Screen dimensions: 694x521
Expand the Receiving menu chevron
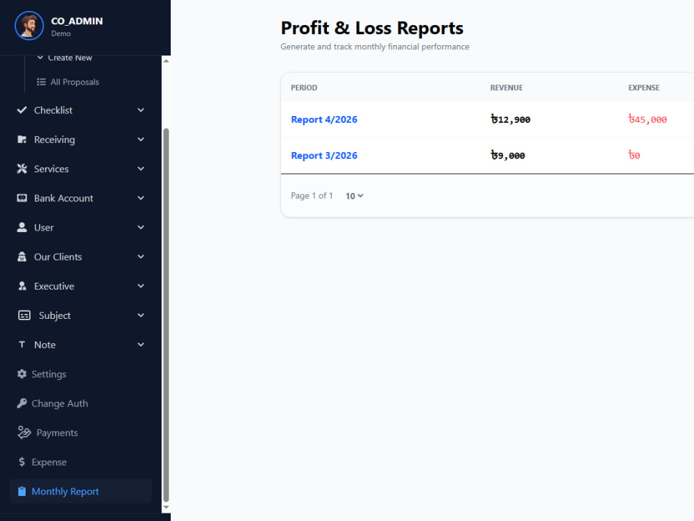tap(141, 140)
